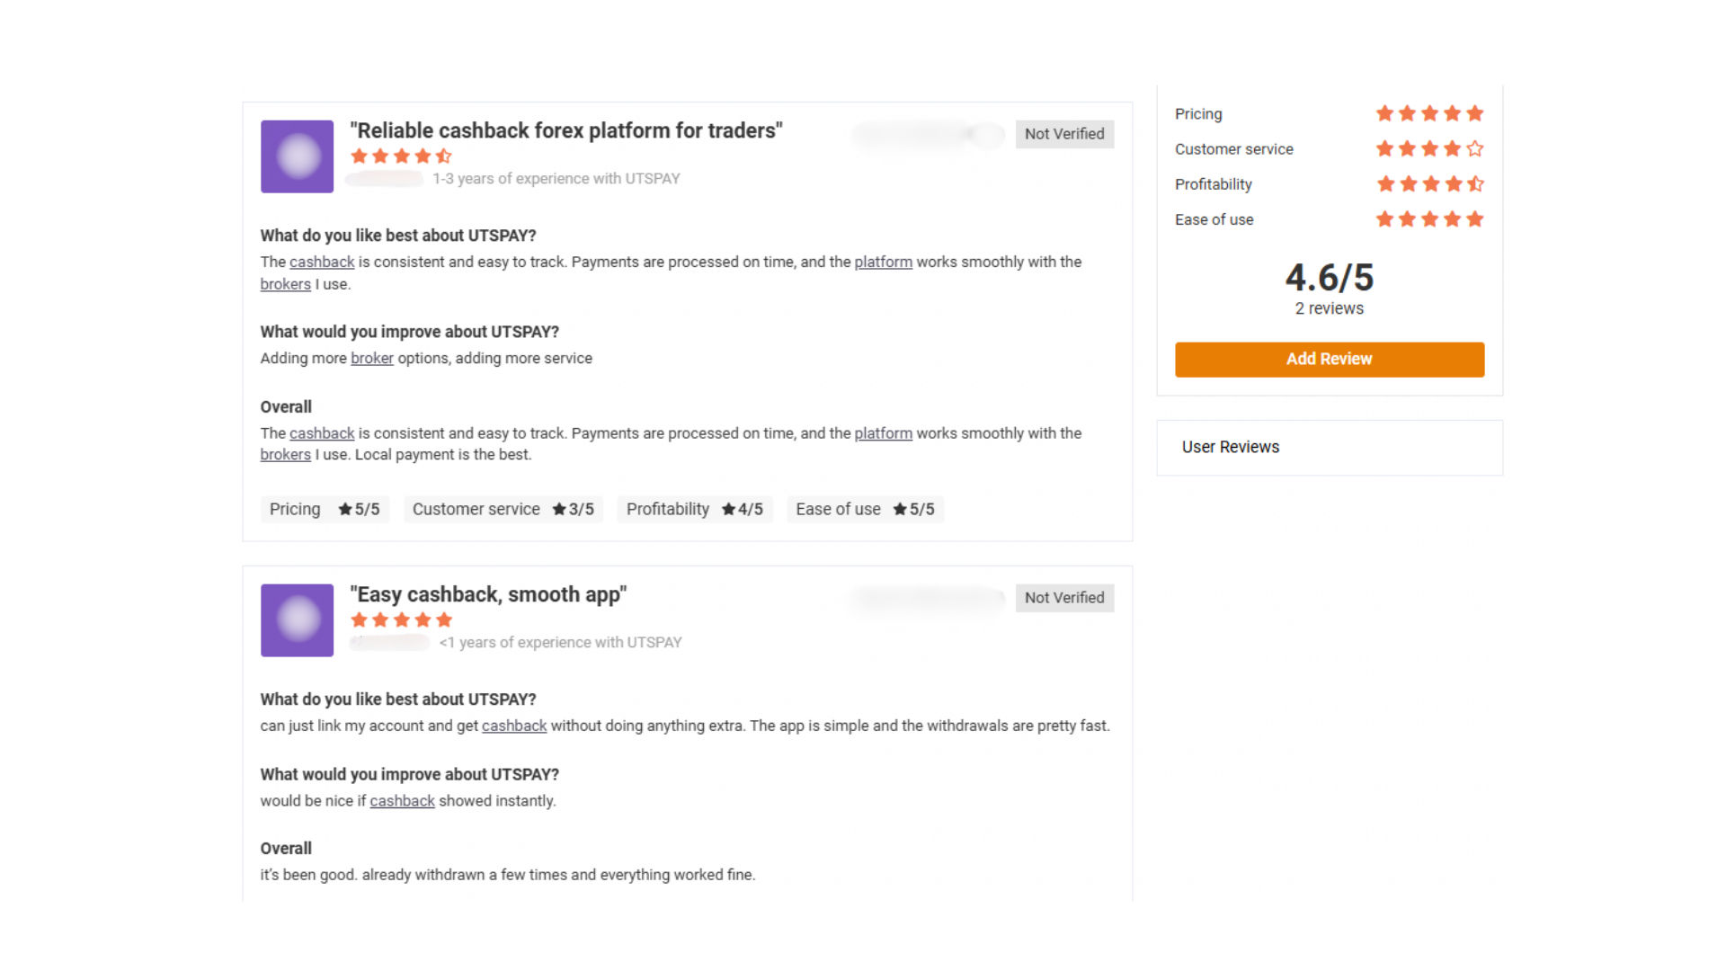The image size is (1726, 971).
Task: Click the avatar of the "Easy cashback, smooth app" reviewer
Action: pyautogui.click(x=297, y=620)
